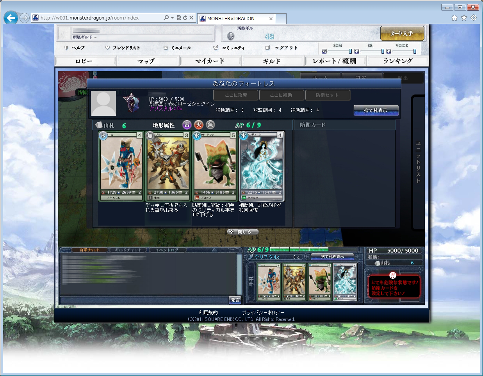Open プライバシーポリシー link
The image size is (483, 376).
263,313
